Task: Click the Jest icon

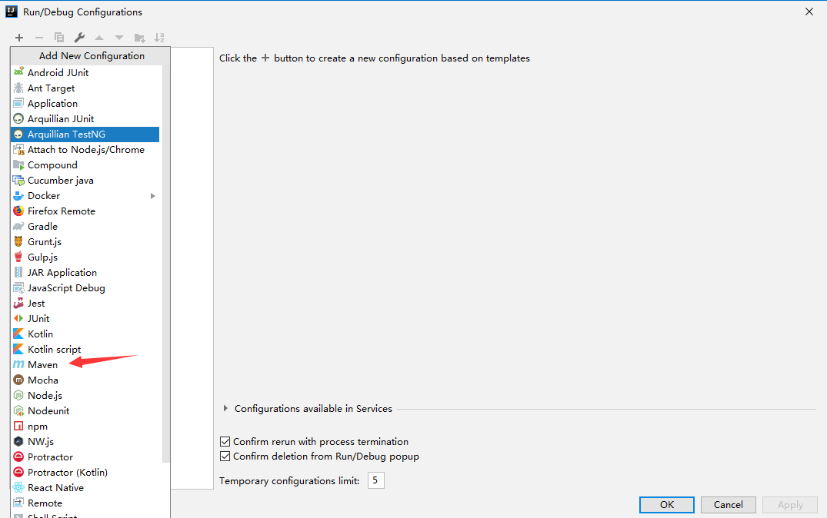Action: (x=18, y=303)
